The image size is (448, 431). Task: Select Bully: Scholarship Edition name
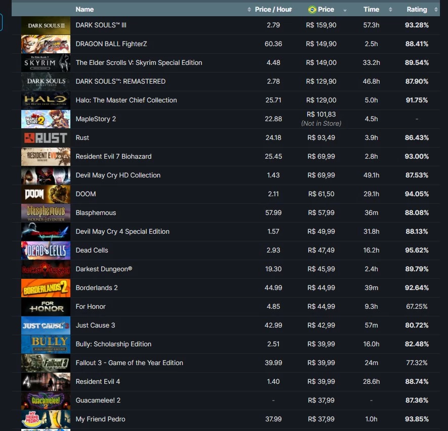click(x=113, y=344)
